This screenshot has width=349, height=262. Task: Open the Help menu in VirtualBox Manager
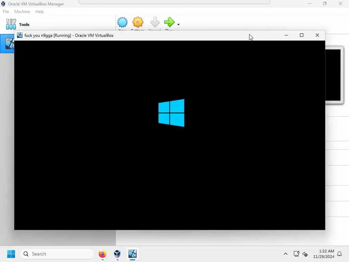(x=40, y=12)
